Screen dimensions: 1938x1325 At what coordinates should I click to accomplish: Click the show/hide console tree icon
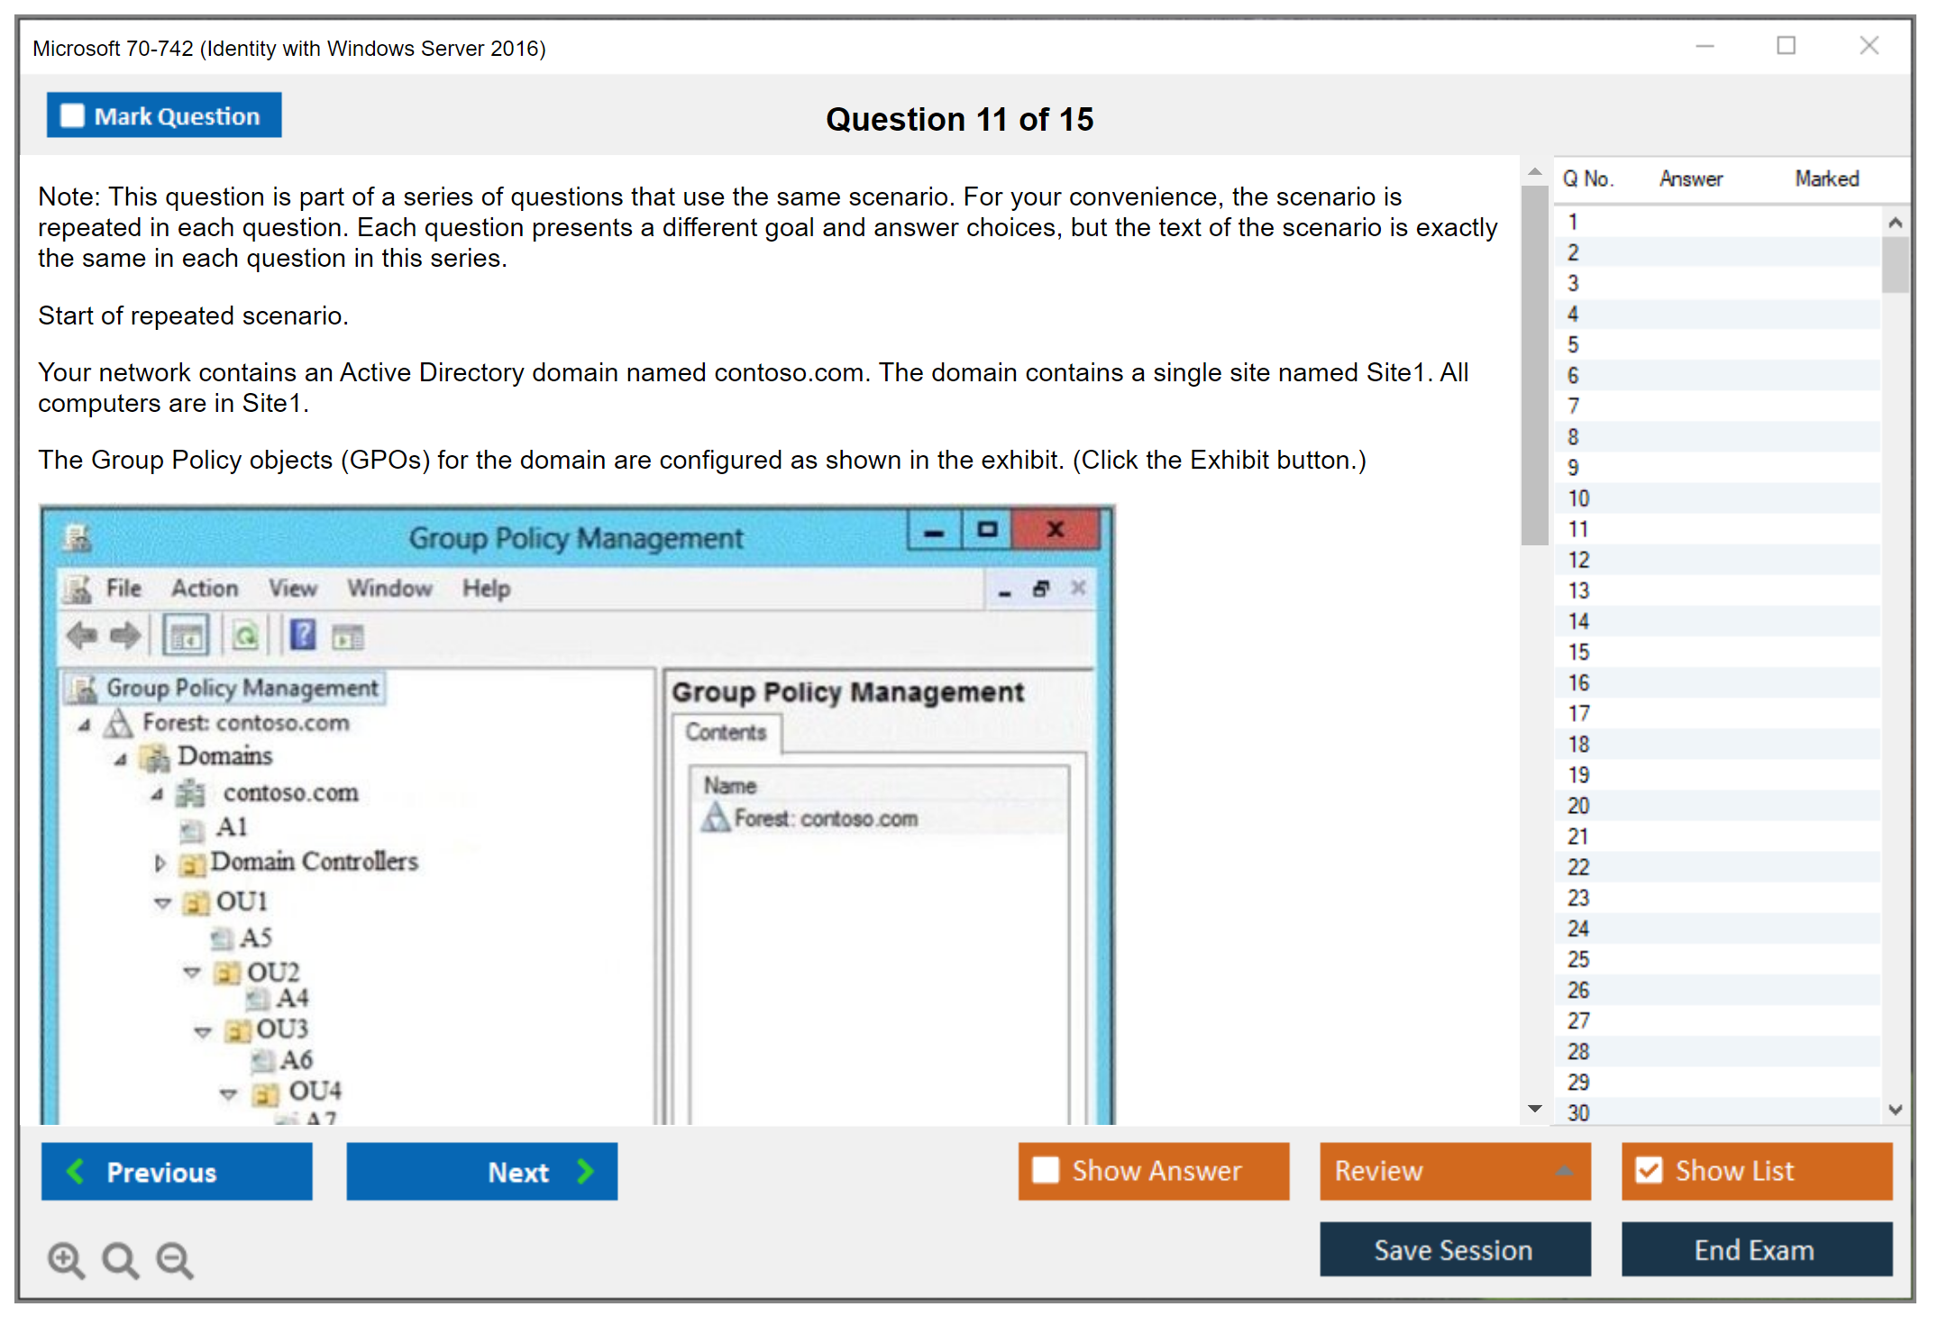click(187, 636)
